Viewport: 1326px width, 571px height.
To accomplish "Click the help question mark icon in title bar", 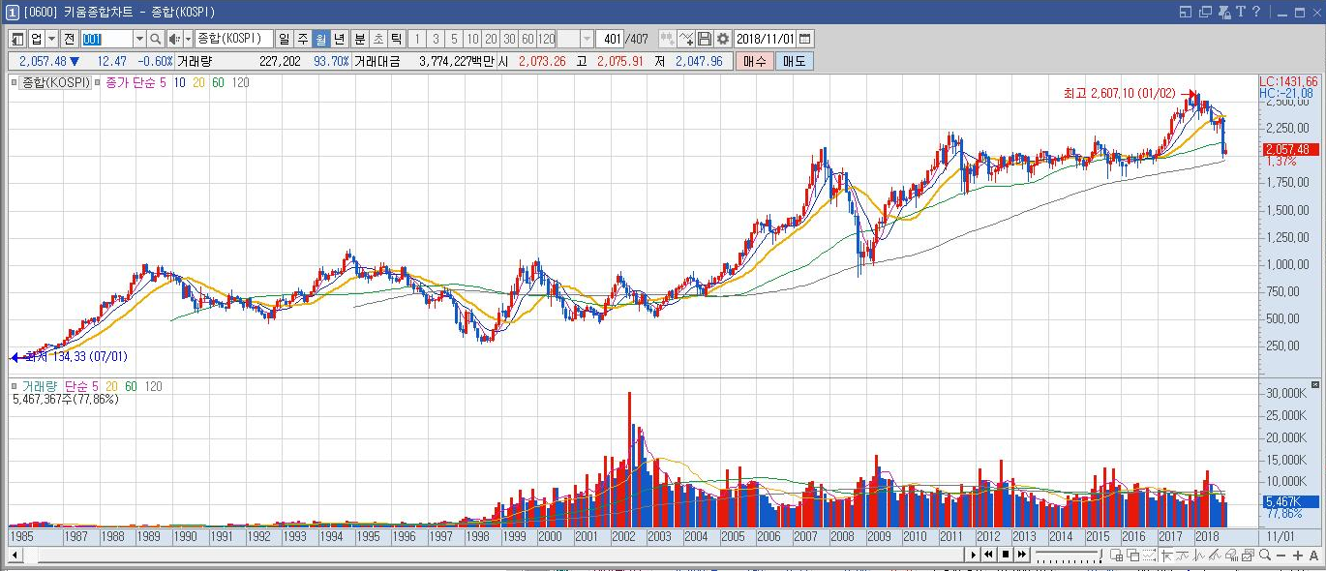I will (1256, 12).
